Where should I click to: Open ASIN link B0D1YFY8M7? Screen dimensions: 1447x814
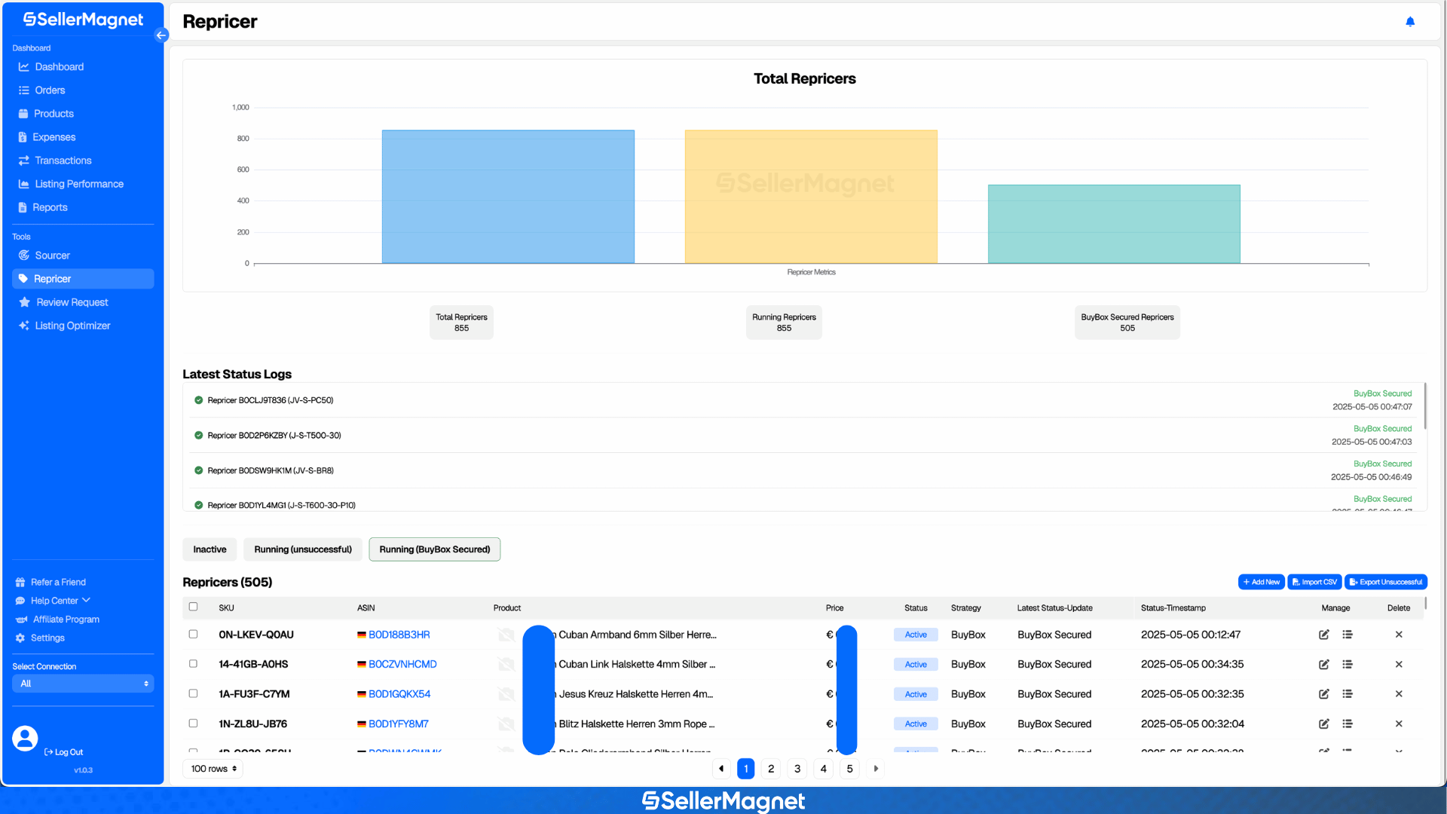[398, 724]
